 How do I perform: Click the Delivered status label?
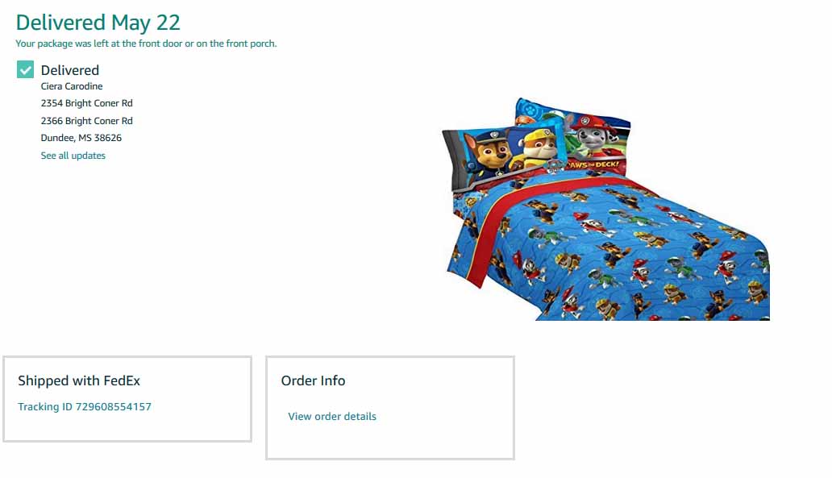[70, 70]
